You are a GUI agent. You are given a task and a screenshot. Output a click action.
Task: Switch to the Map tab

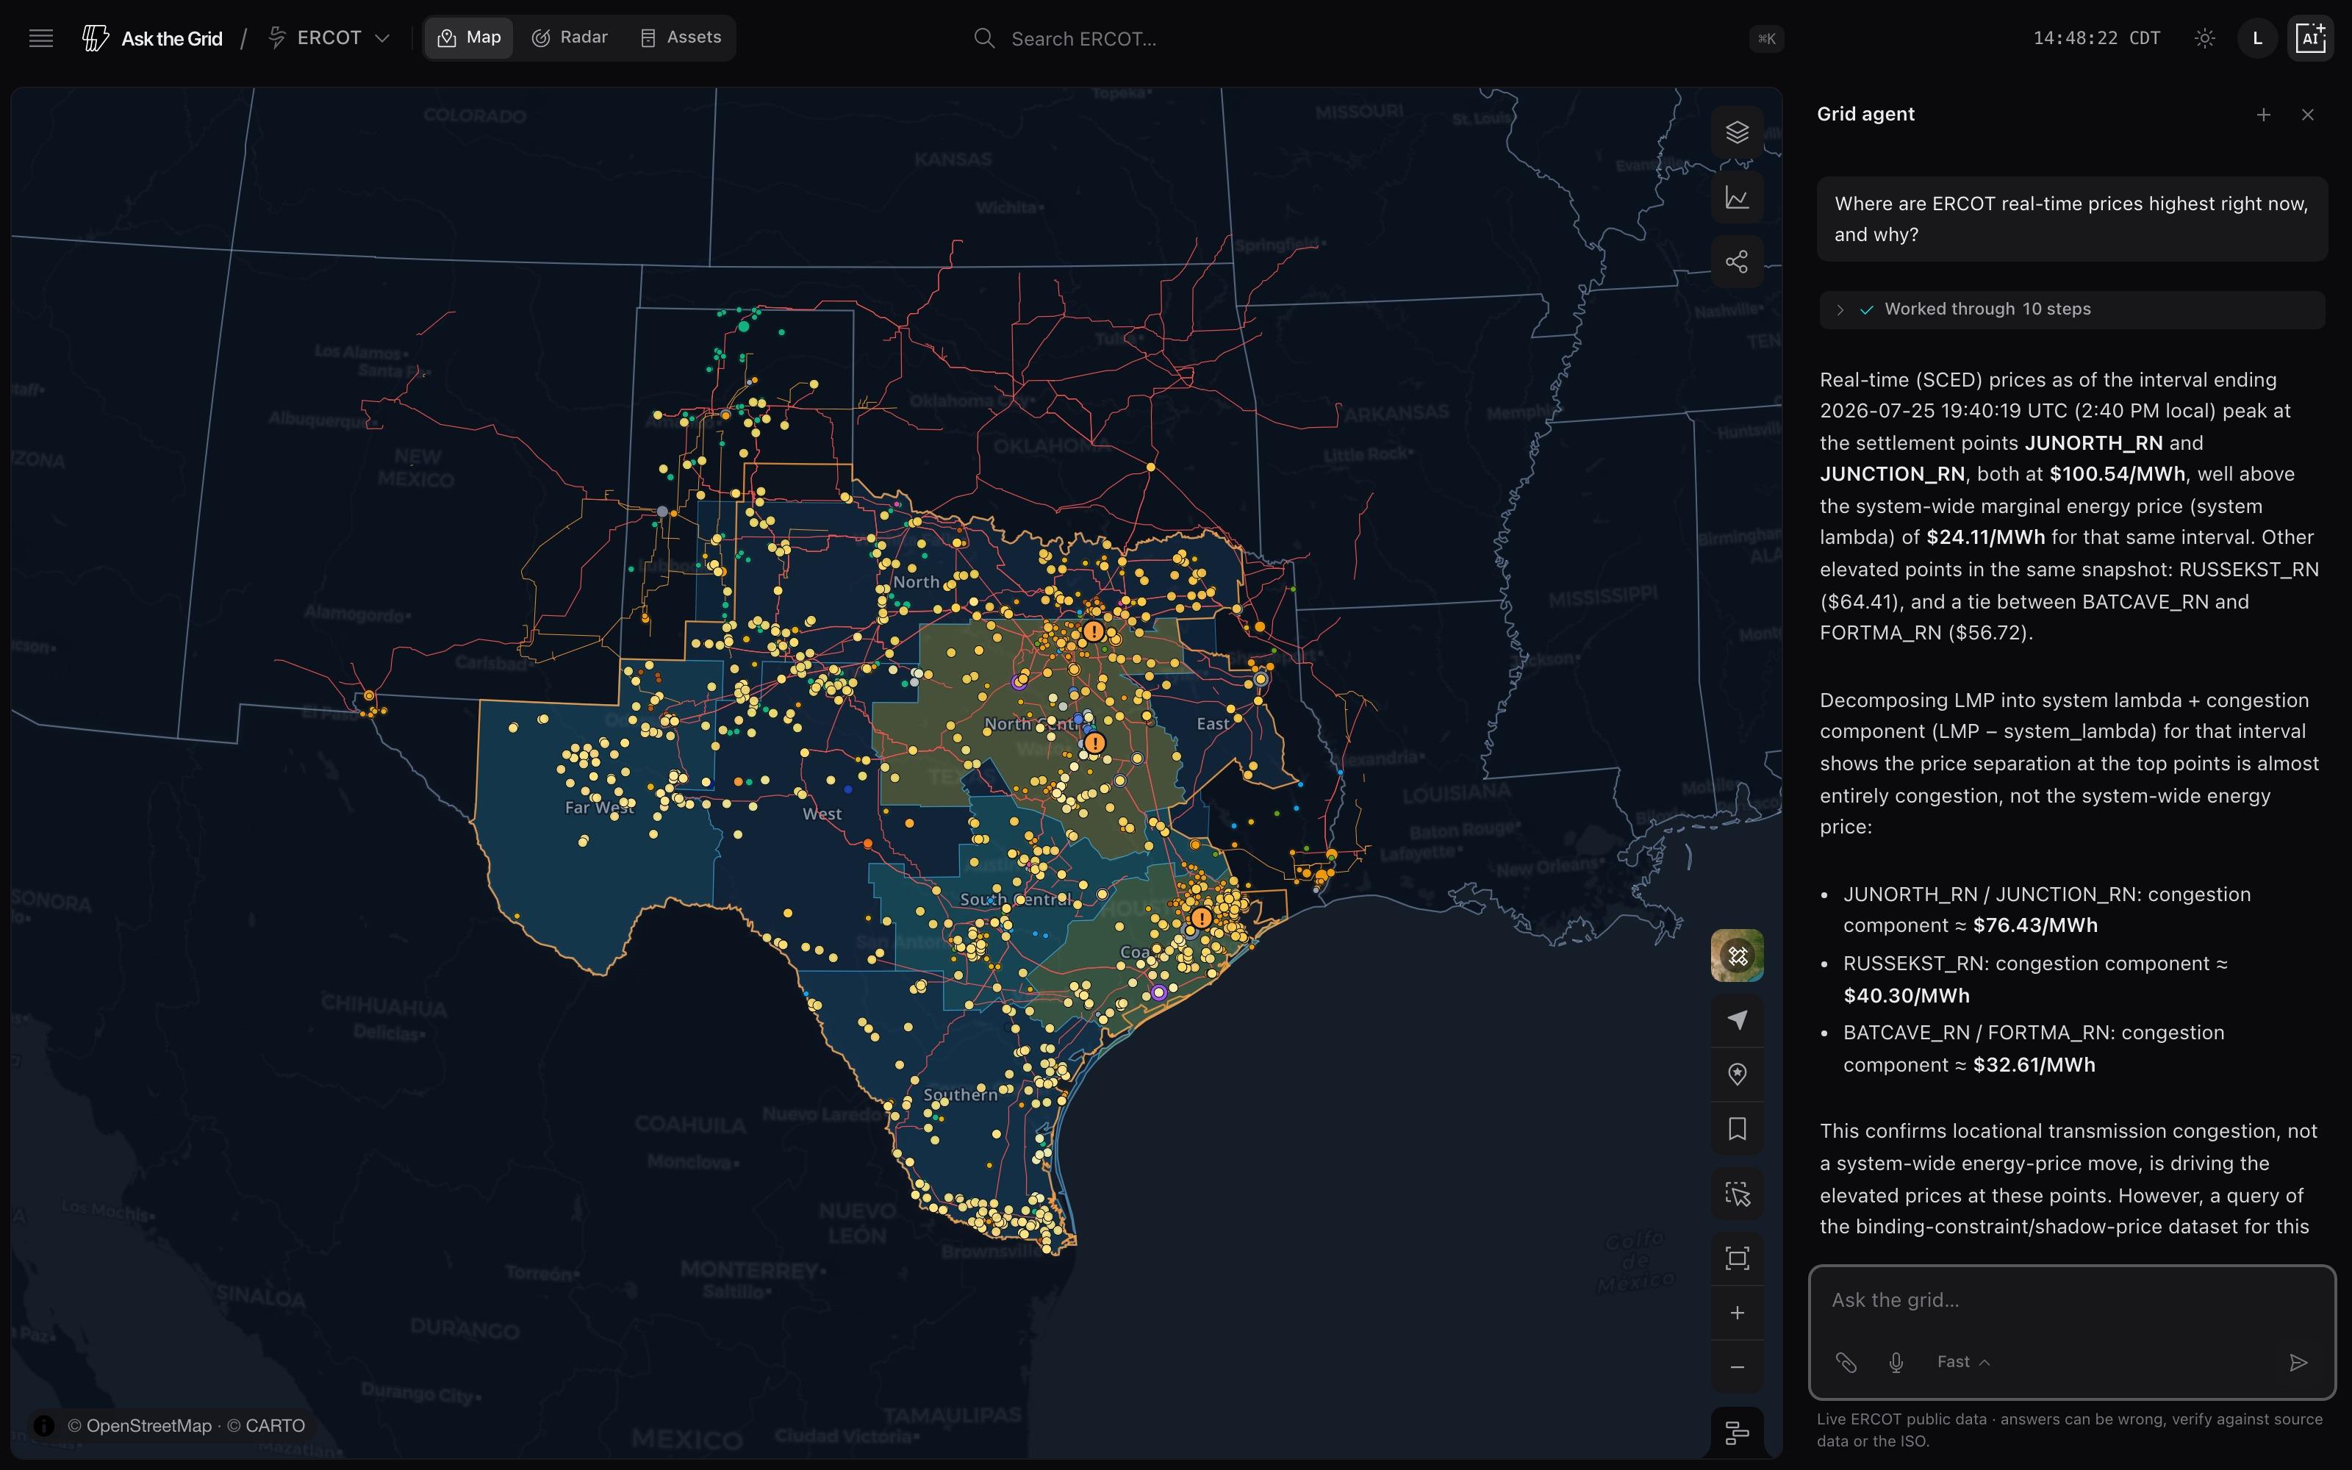[x=470, y=38]
